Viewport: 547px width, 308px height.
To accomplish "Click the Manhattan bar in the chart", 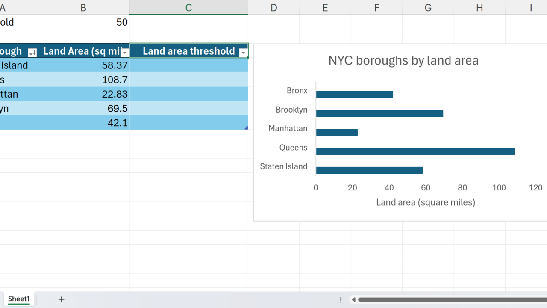I will point(337,133).
